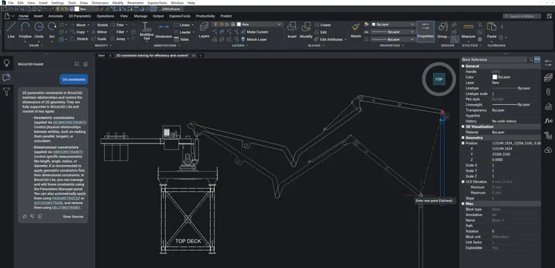Screen dimensions: 555x268
Task: Open the filter funnel sidebar icon
Action: 6,92
